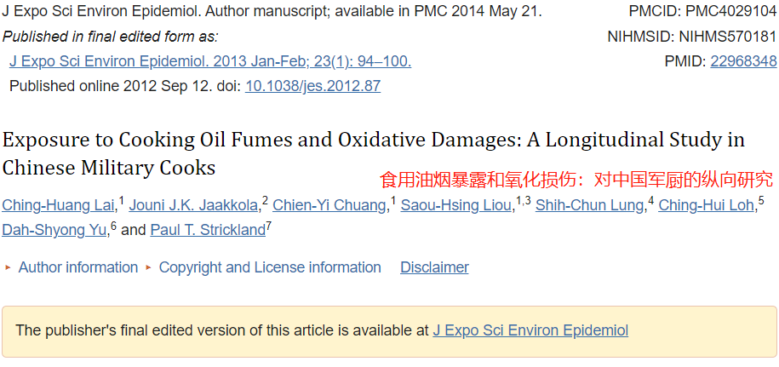Click the red Chinese translation annotation
The image size is (779, 367).
tap(576, 180)
